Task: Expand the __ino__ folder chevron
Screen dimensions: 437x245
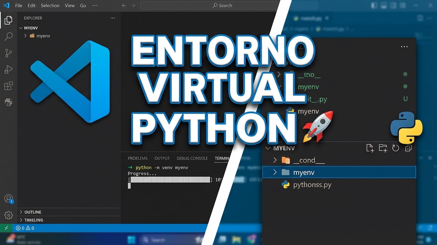Action: tap(279, 74)
